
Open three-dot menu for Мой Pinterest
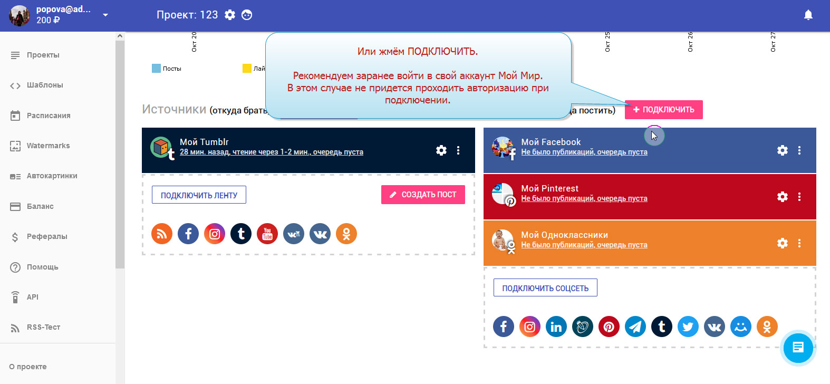[x=799, y=197]
